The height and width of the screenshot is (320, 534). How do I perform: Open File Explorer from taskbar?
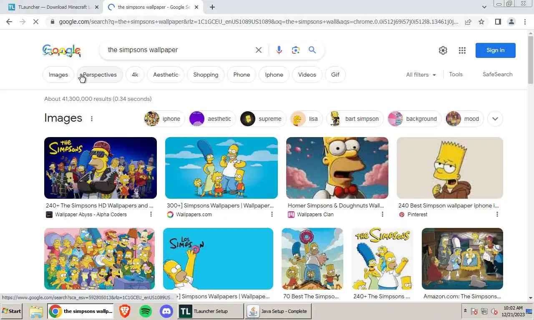[x=36, y=311]
